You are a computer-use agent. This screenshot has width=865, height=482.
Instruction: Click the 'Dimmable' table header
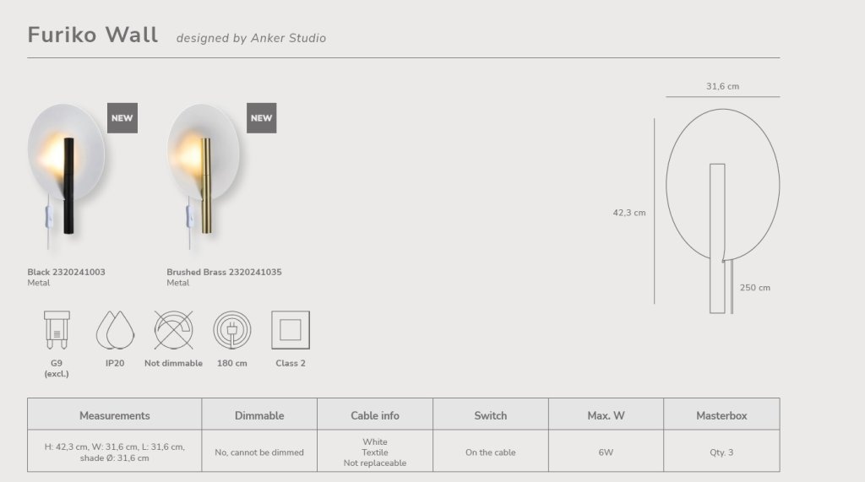point(259,415)
